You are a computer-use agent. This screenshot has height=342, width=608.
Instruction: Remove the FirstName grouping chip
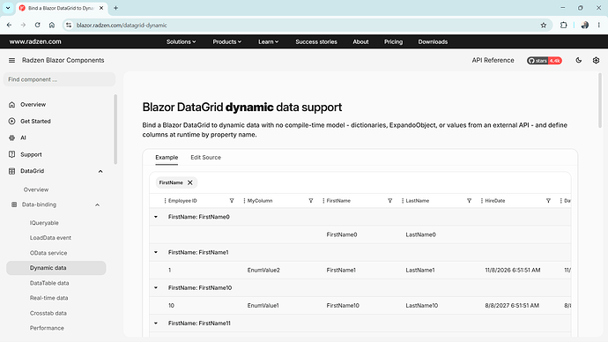190,182
